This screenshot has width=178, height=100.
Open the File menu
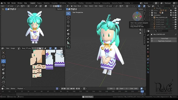(5, 3)
